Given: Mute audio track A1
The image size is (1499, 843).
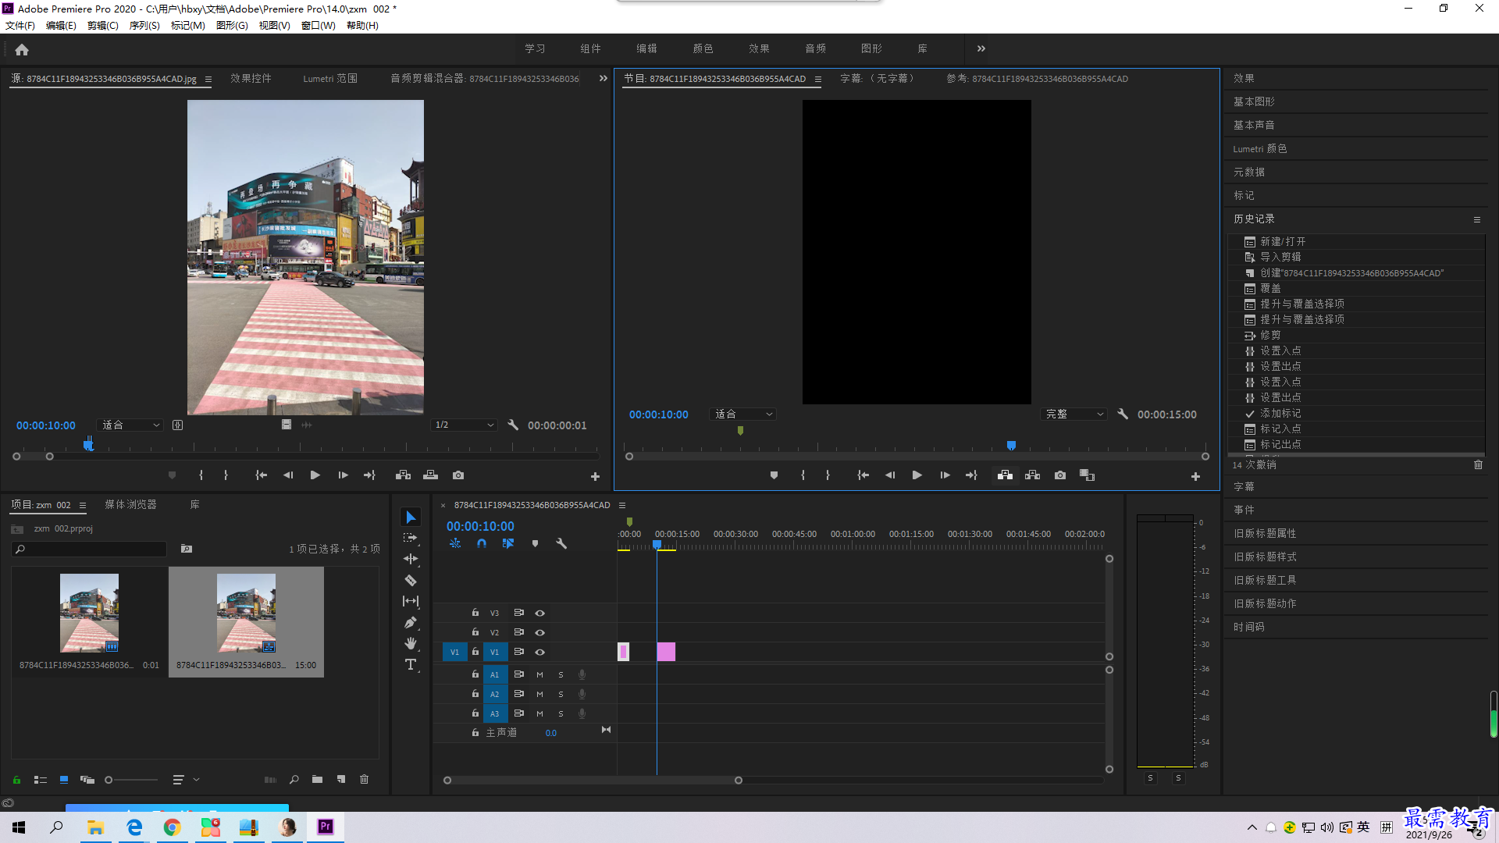Looking at the screenshot, I should click(539, 674).
